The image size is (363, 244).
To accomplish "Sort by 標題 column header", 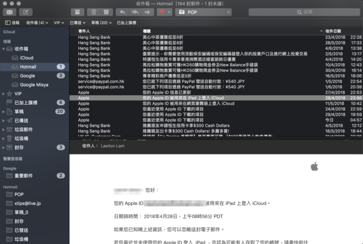I will pos(233,31).
